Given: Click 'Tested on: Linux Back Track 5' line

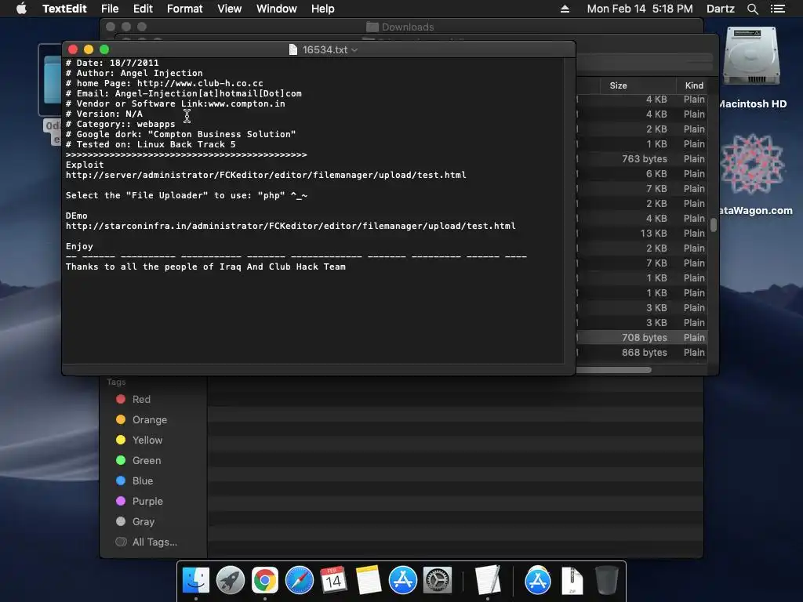Looking at the screenshot, I should (151, 144).
